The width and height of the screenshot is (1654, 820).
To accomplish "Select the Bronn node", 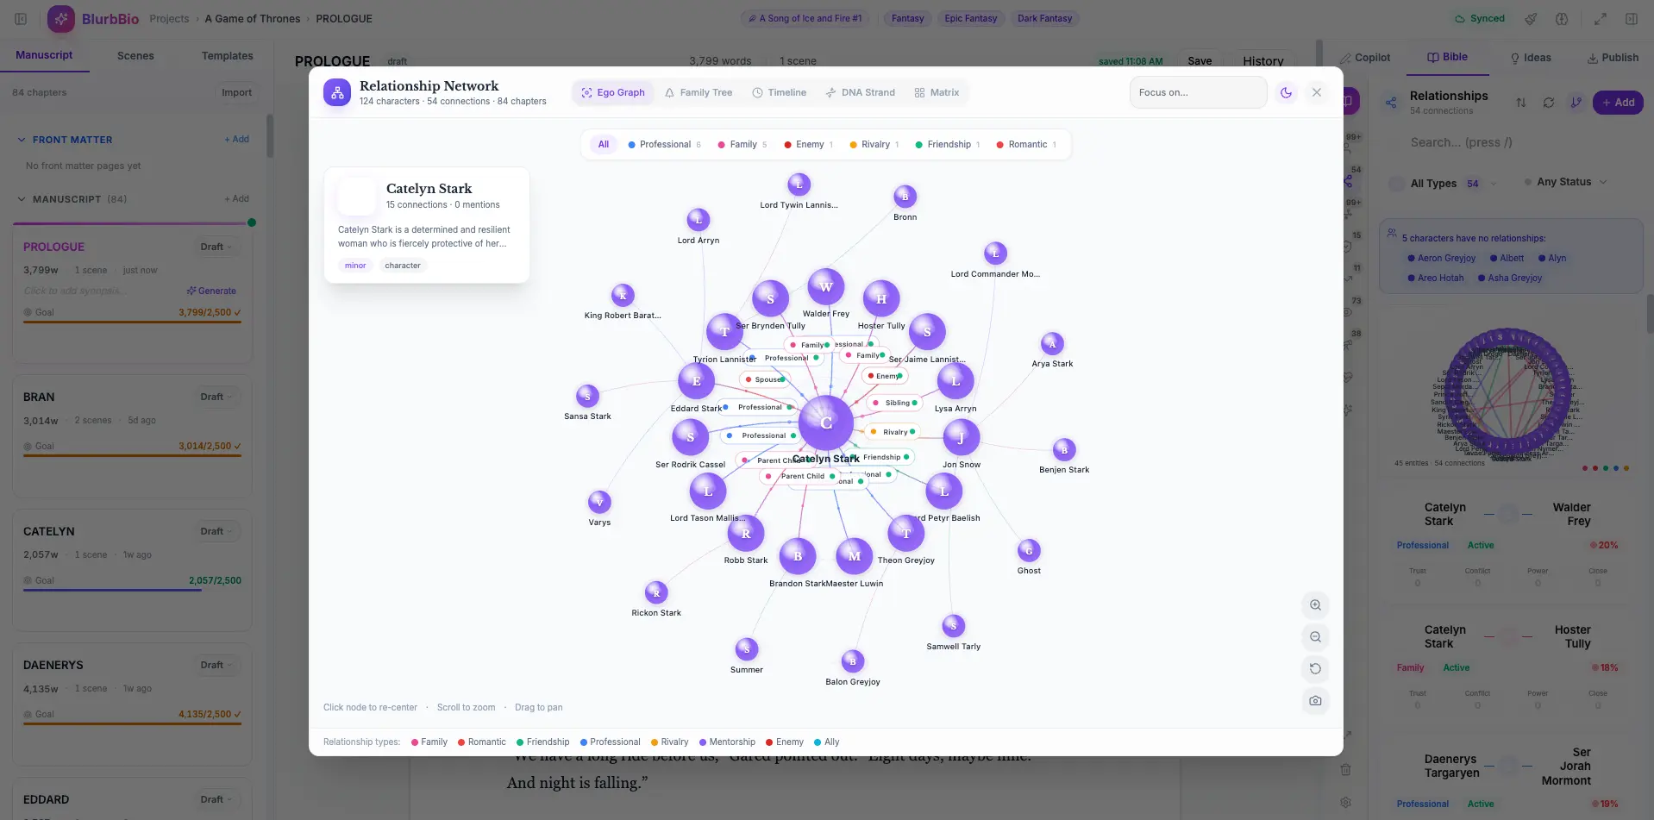I will [905, 197].
